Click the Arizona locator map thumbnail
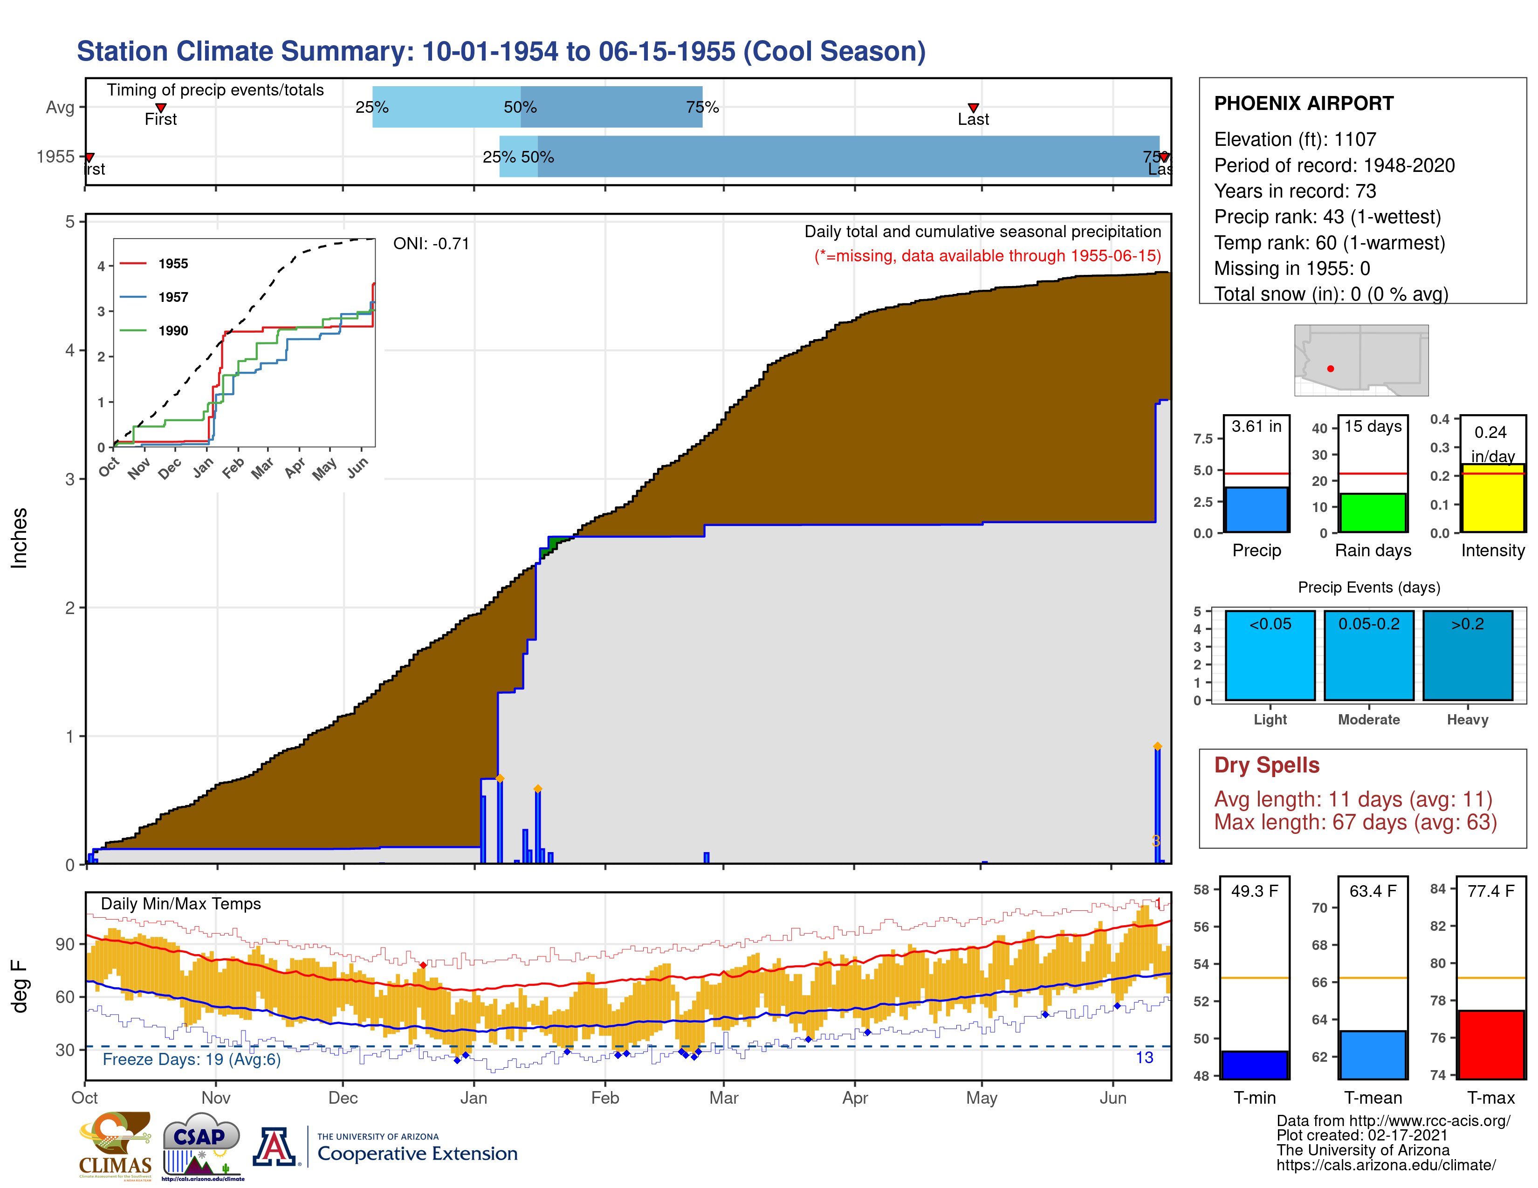This screenshot has height=1188, width=1538. pyautogui.click(x=1361, y=360)
